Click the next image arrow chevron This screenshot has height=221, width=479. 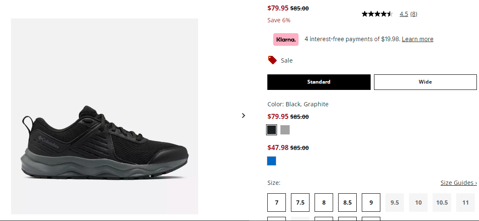pos(243,116)
